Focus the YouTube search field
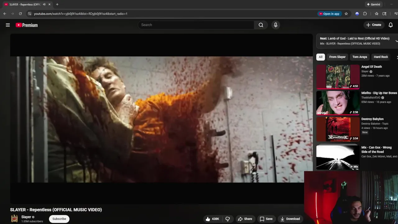 (x=196, y=25)
